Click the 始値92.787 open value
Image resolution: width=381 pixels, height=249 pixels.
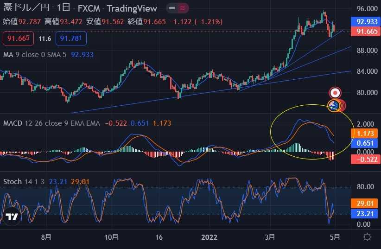pyautogui.click(x=22, y=22)
